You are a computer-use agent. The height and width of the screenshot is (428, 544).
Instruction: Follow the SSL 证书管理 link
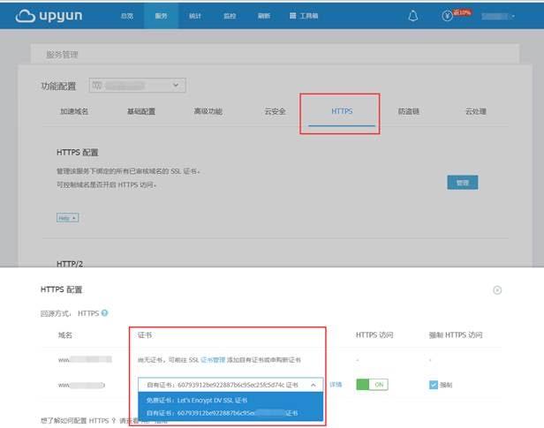pyautogui.click(x=213, y=360)
